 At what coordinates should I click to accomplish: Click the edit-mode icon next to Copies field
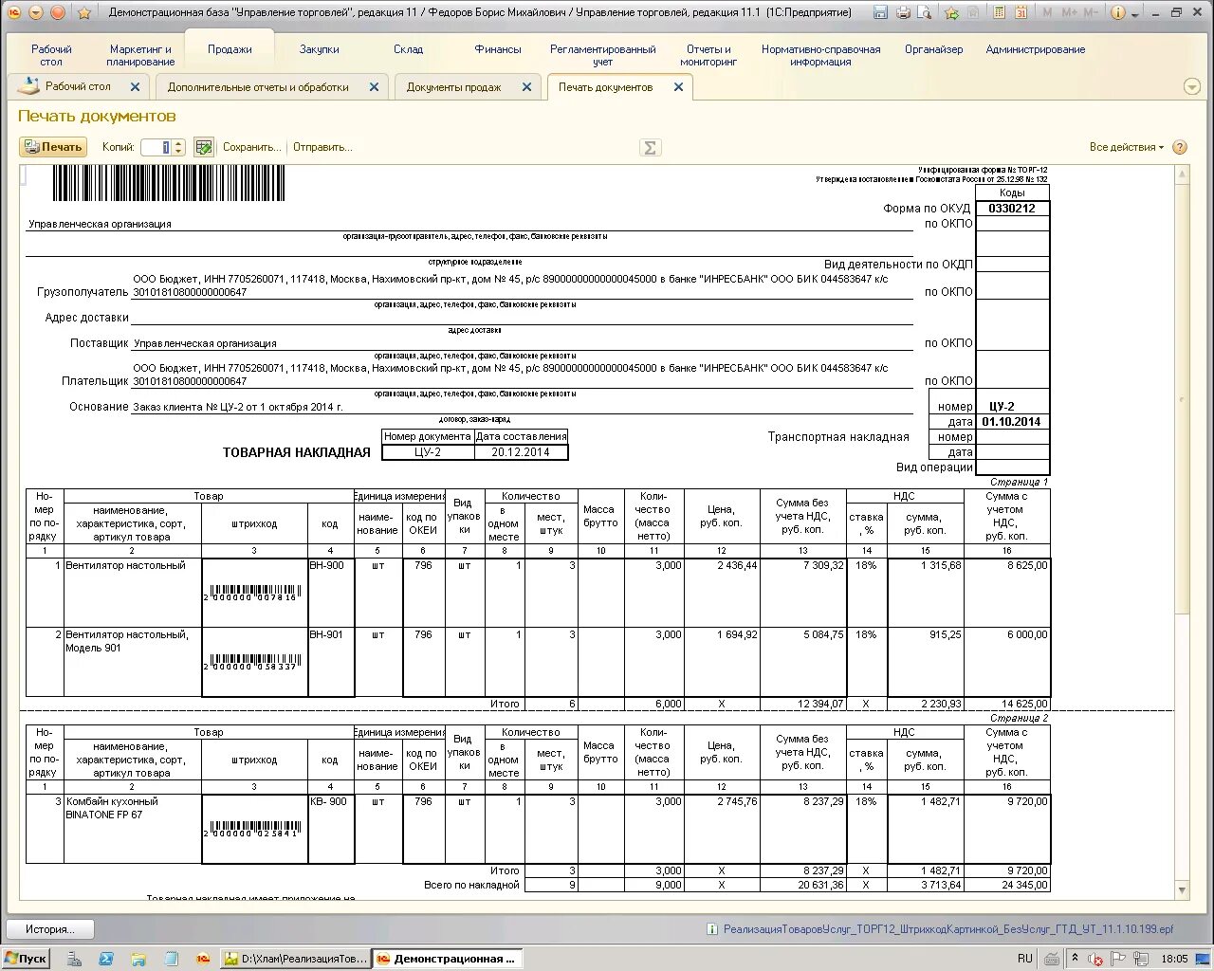pyautogui.click(x=203, y=147)
